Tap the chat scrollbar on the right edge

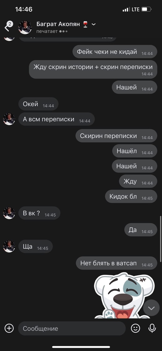(160, 239)
